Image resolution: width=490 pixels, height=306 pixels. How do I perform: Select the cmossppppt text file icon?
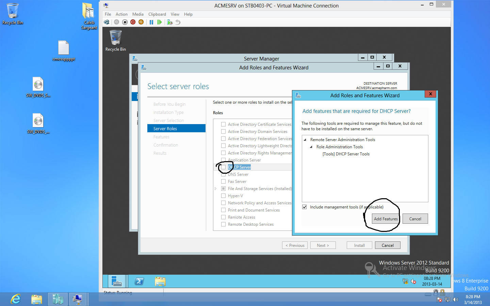[64, 51]
